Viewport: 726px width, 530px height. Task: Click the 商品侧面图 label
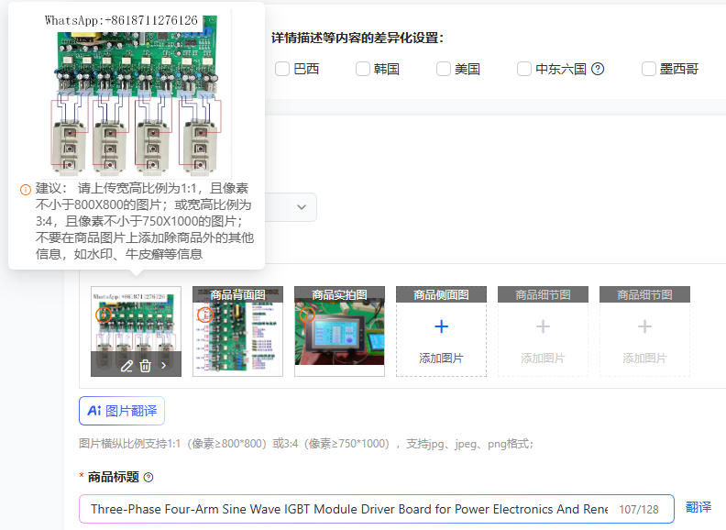pyautogui.click(x=441, y=294)
